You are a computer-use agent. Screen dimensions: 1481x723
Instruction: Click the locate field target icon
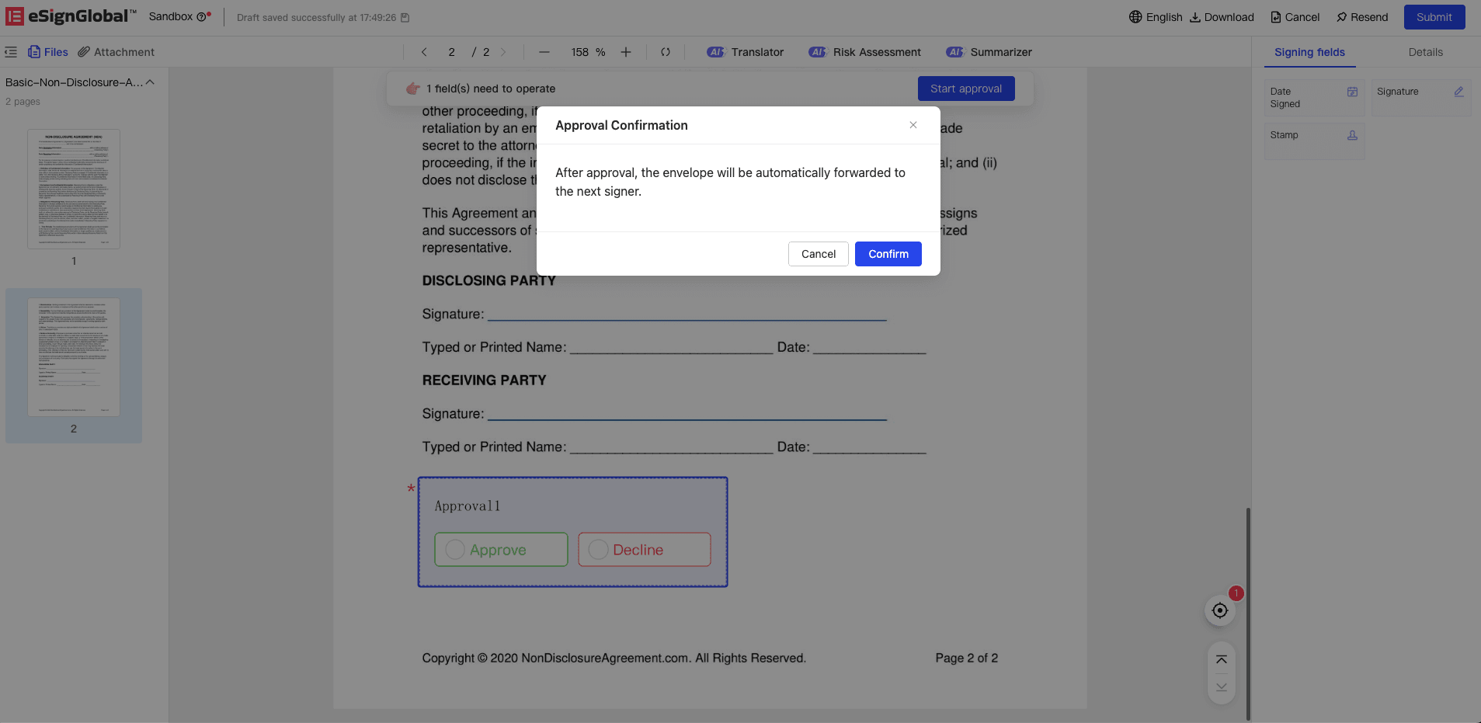point(1220,610)
